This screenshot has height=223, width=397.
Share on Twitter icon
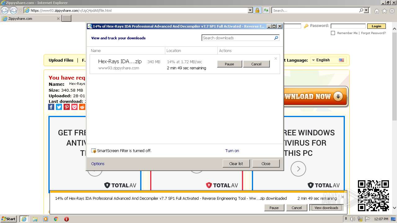point(59,107)
